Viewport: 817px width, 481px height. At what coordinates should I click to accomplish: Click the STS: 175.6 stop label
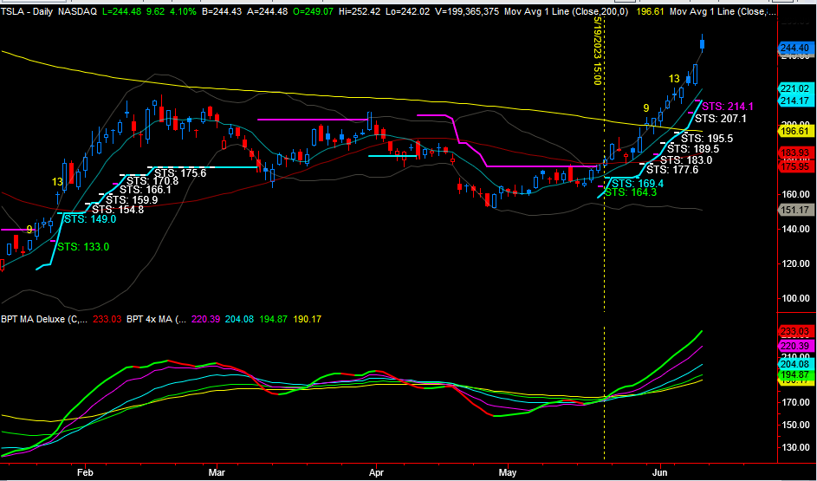click(181, 172)
